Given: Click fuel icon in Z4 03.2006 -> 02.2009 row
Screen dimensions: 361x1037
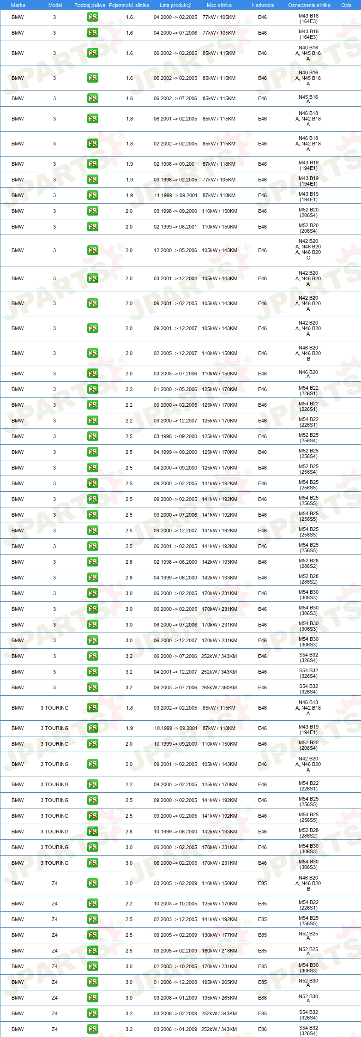Looking at the screenshot, I should (92, 1013).
